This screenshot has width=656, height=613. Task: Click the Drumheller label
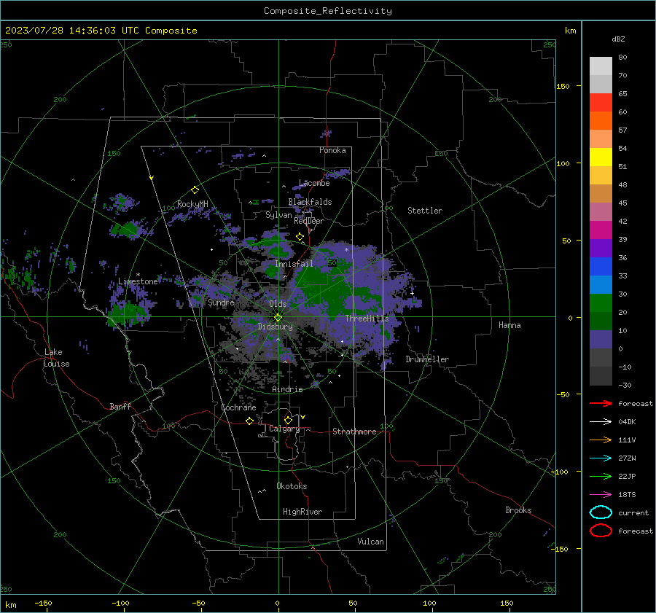click(427, 359)
